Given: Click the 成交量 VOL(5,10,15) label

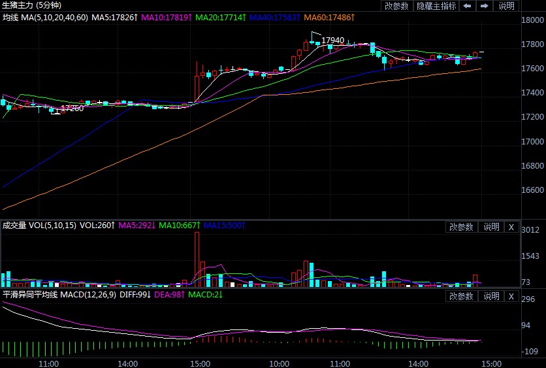Looking at the screenshot, I should pyautogui.click(x=39, y=226).
